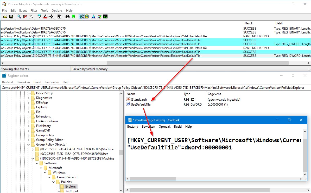Select the UseDefaultTile registry value
311x193 pixels.
(141, 105)
